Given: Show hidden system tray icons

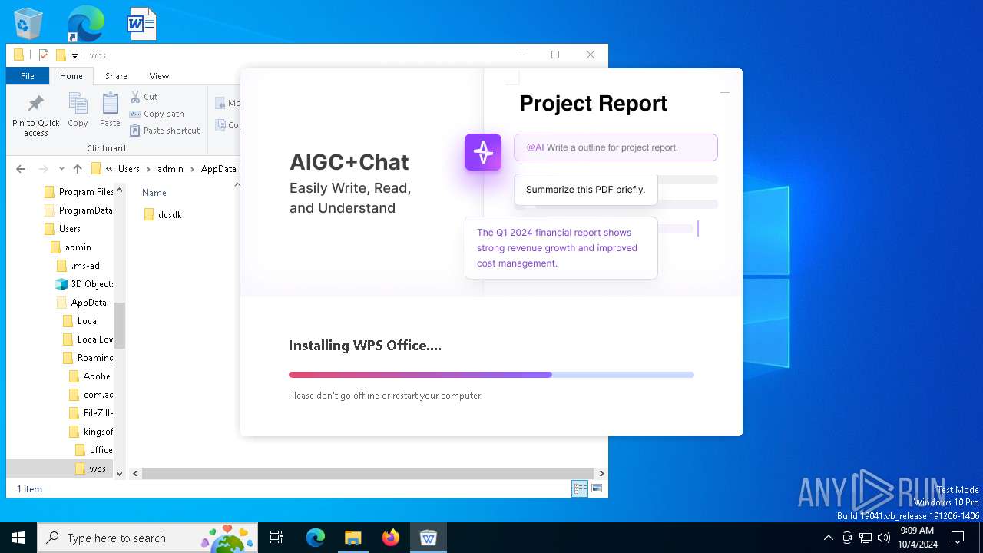Looking at the screenshot, I should 828,538.
